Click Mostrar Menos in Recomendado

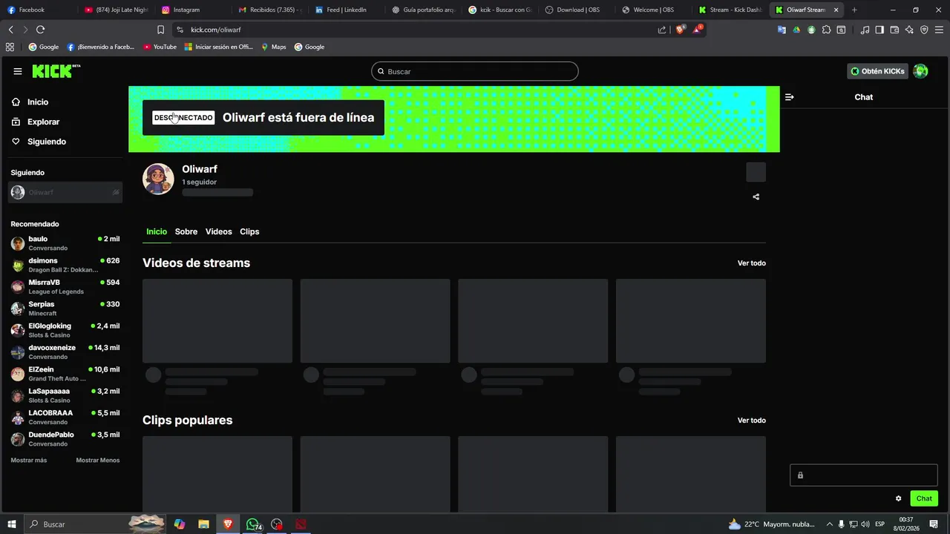(97, 460)
